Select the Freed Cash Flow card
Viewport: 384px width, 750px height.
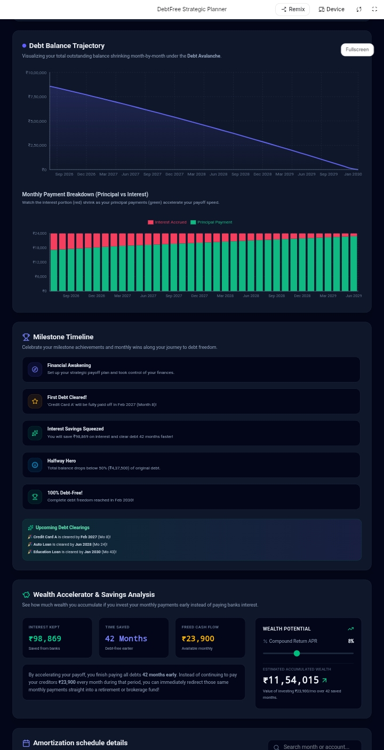pyautogui.click(x=210, y=638)
